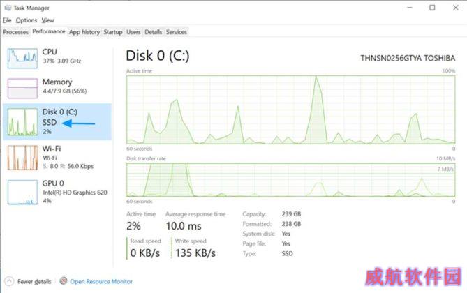Image resolution: width=467 pixels, height=293 pixels.
Task: Switch to the Processes tab
Action: tap(16, 32)
